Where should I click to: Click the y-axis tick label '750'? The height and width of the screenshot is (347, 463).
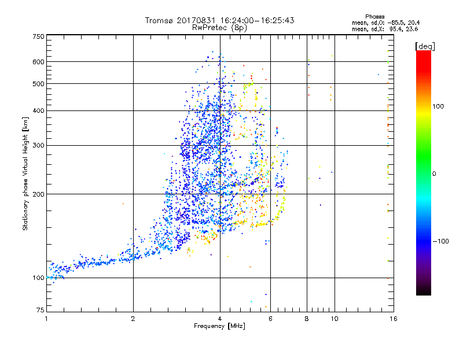(39, 36)
